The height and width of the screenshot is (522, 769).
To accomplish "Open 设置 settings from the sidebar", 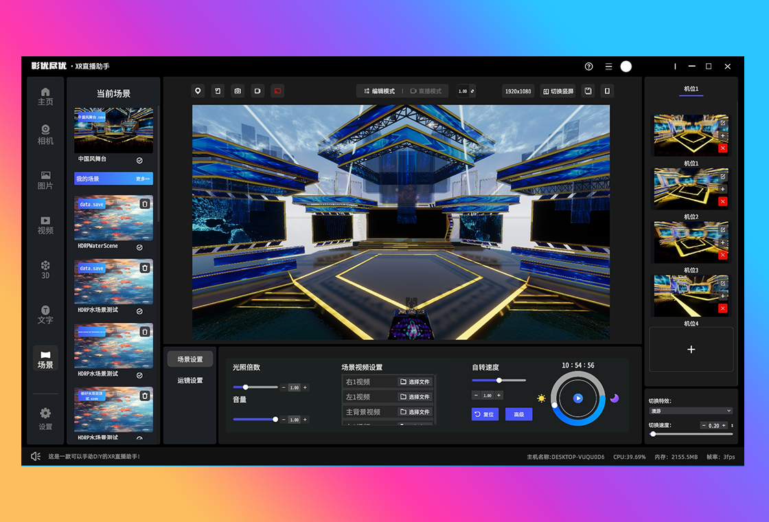I will point(45,418).
